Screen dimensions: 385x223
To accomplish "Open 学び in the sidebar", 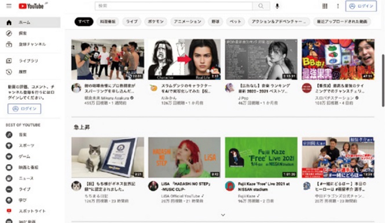I will (30, 200).
